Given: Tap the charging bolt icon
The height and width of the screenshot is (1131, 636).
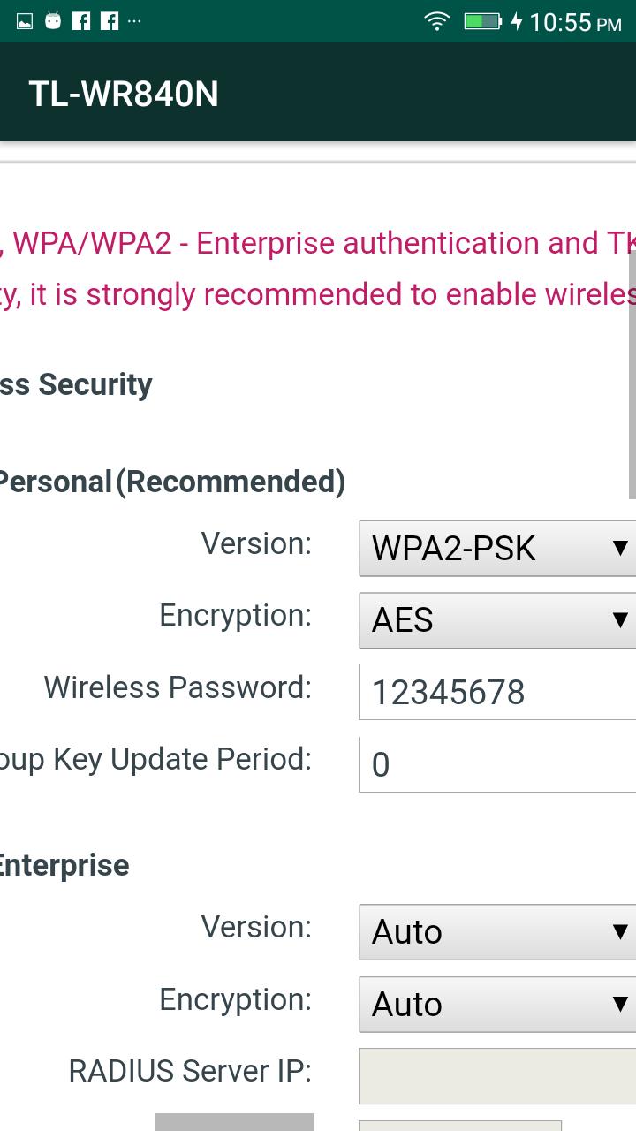Looking at the screenshot, I should click(x=517, y=21).
